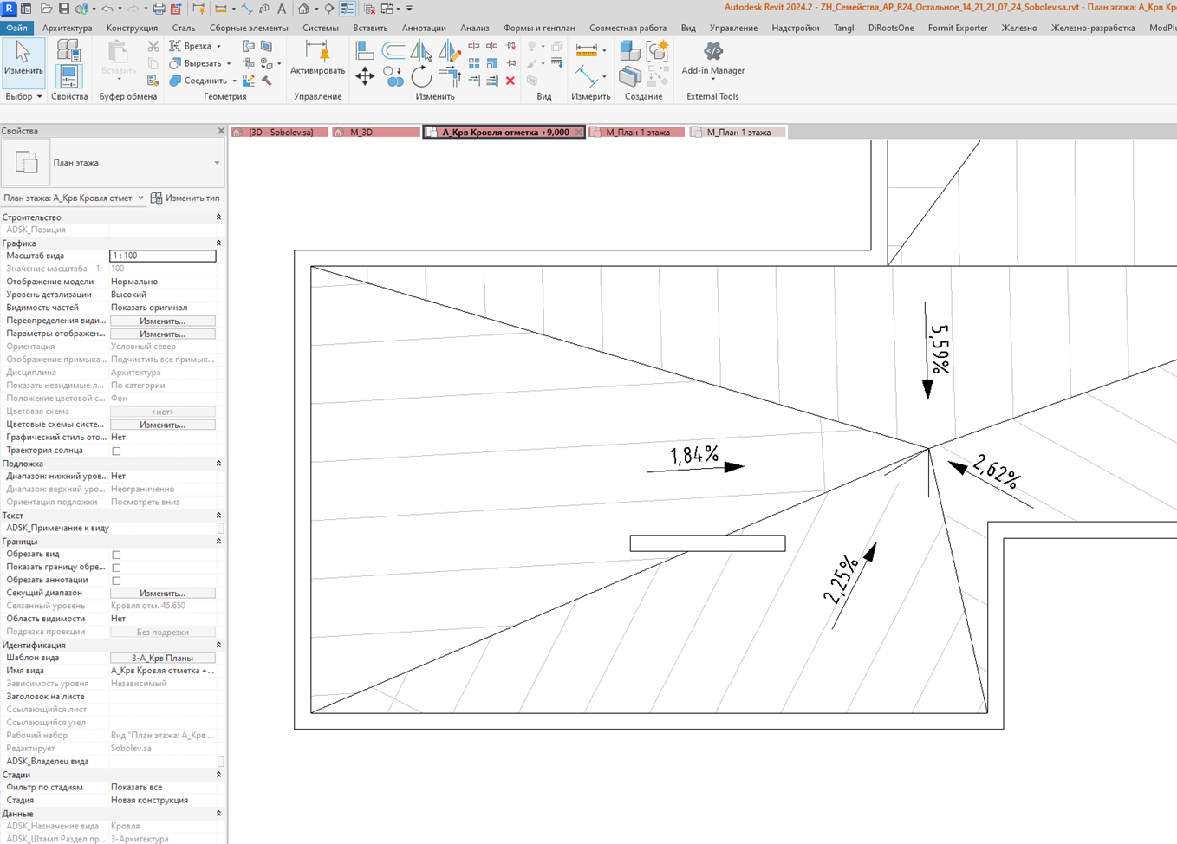Click the 5,59% slope annotation in plan
This screenshot has height=844, width=1177.
point(940,349)
